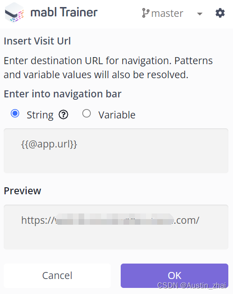Select the String radio button
The height and width of the screenshot is (294, 233).
point(15,113)
